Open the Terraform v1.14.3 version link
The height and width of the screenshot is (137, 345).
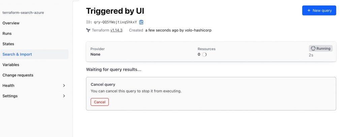pos(116,30)
